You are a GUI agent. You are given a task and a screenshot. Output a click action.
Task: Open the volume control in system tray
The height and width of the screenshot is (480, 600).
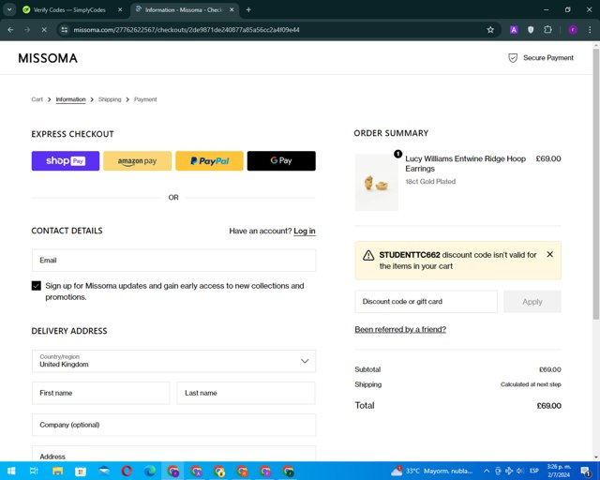519,471
